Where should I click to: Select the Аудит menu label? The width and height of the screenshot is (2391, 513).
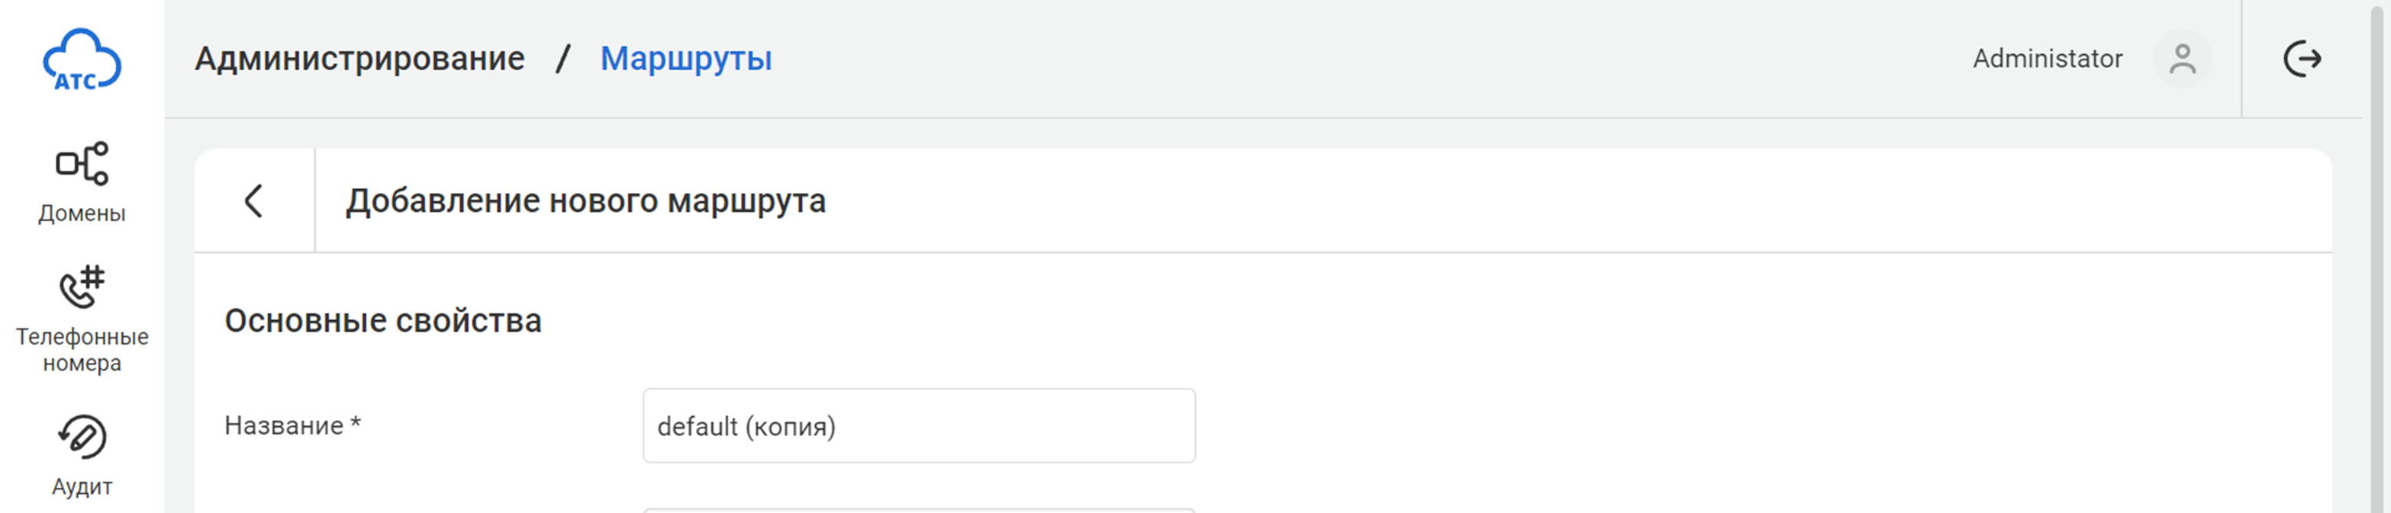point(82,487)
